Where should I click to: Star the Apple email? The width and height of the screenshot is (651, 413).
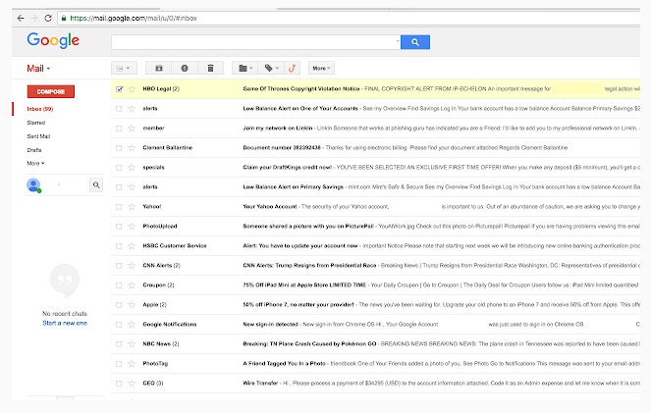click(132, 305)
